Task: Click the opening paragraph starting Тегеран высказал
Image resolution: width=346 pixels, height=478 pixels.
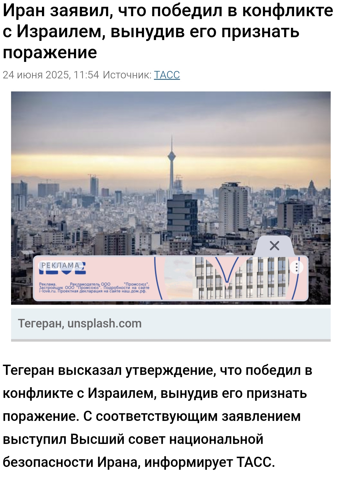Action: pyautogui.click(x=157, y=416)
